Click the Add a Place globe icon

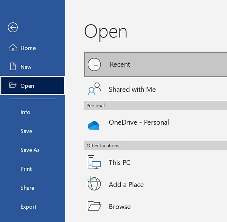coord(94,184)
